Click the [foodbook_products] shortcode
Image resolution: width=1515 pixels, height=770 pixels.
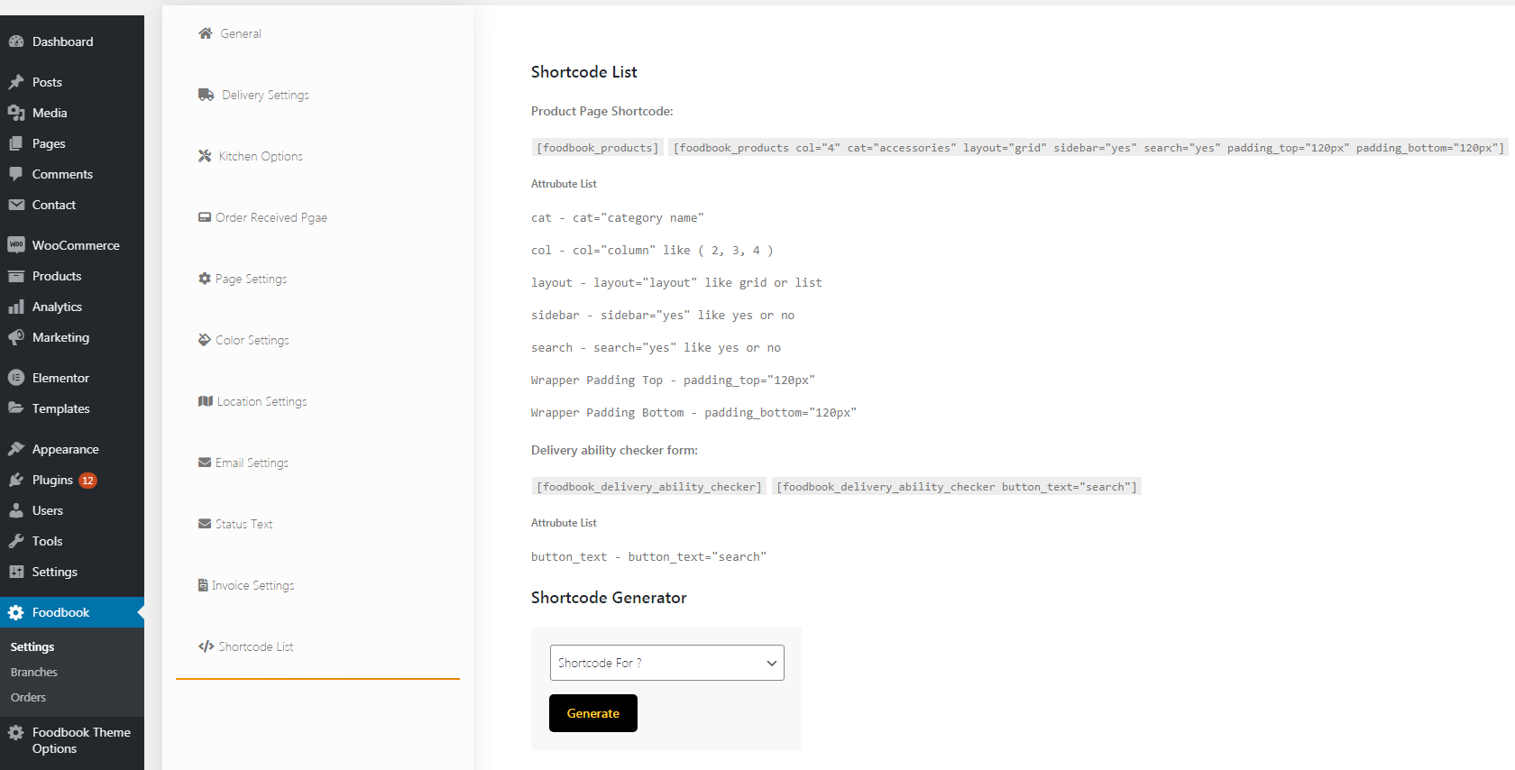click(598, 148)
